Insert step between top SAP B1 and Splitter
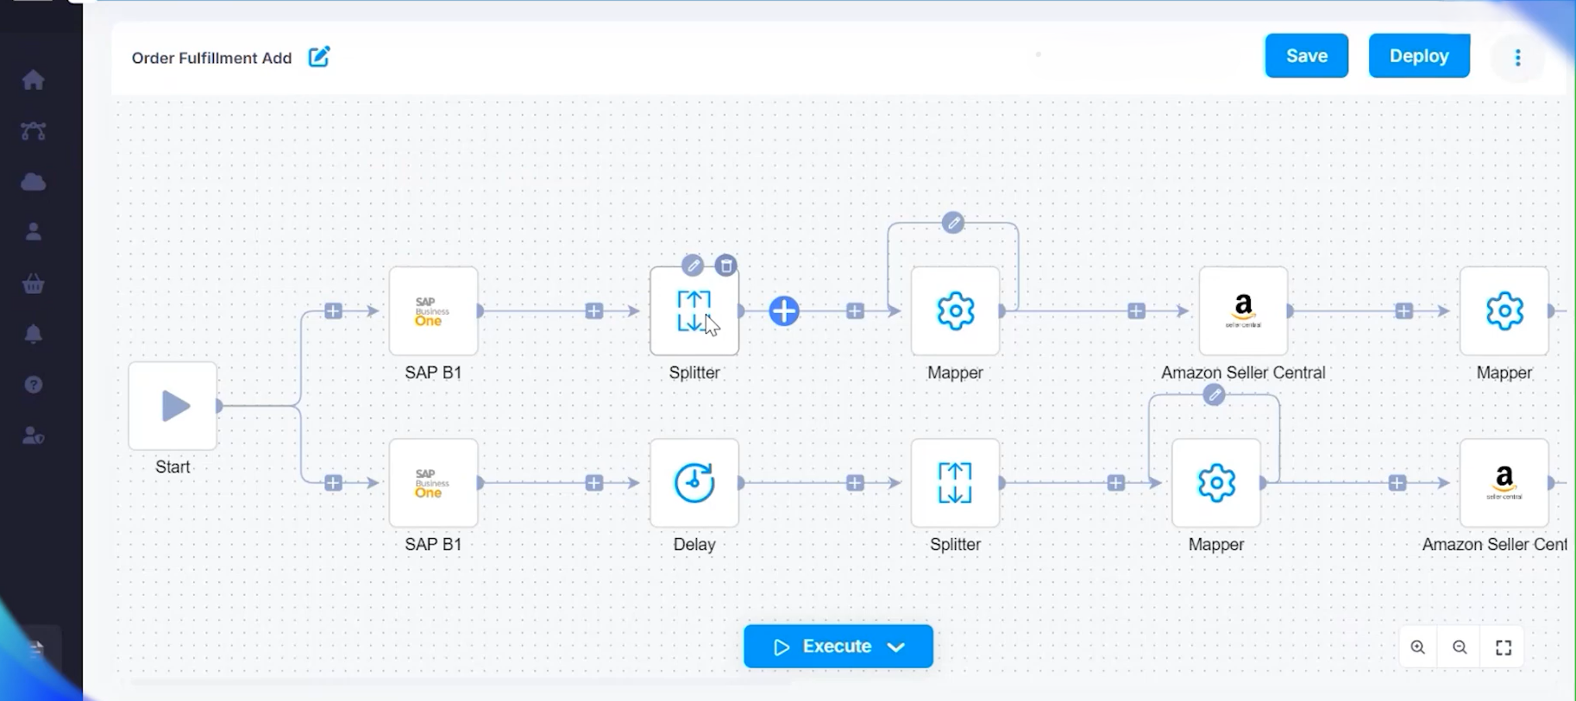 point(594,311)
